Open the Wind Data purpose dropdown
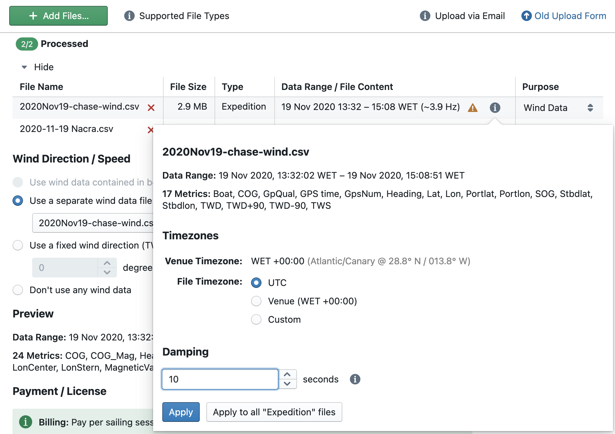This screenshot has height=434, width=615. tap(558, 108)
